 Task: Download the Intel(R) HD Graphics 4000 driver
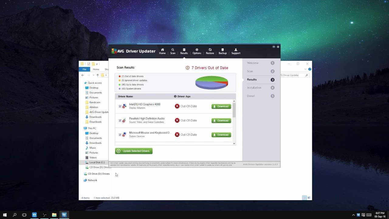coord(221,106)
